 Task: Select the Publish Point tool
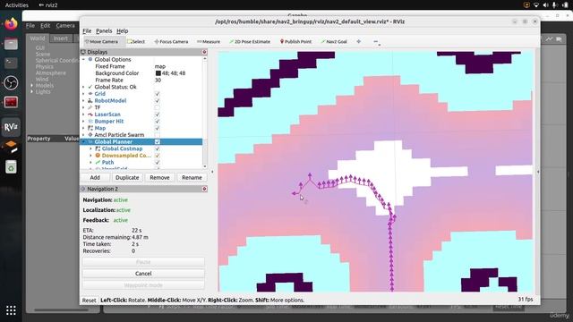point(295,42)
